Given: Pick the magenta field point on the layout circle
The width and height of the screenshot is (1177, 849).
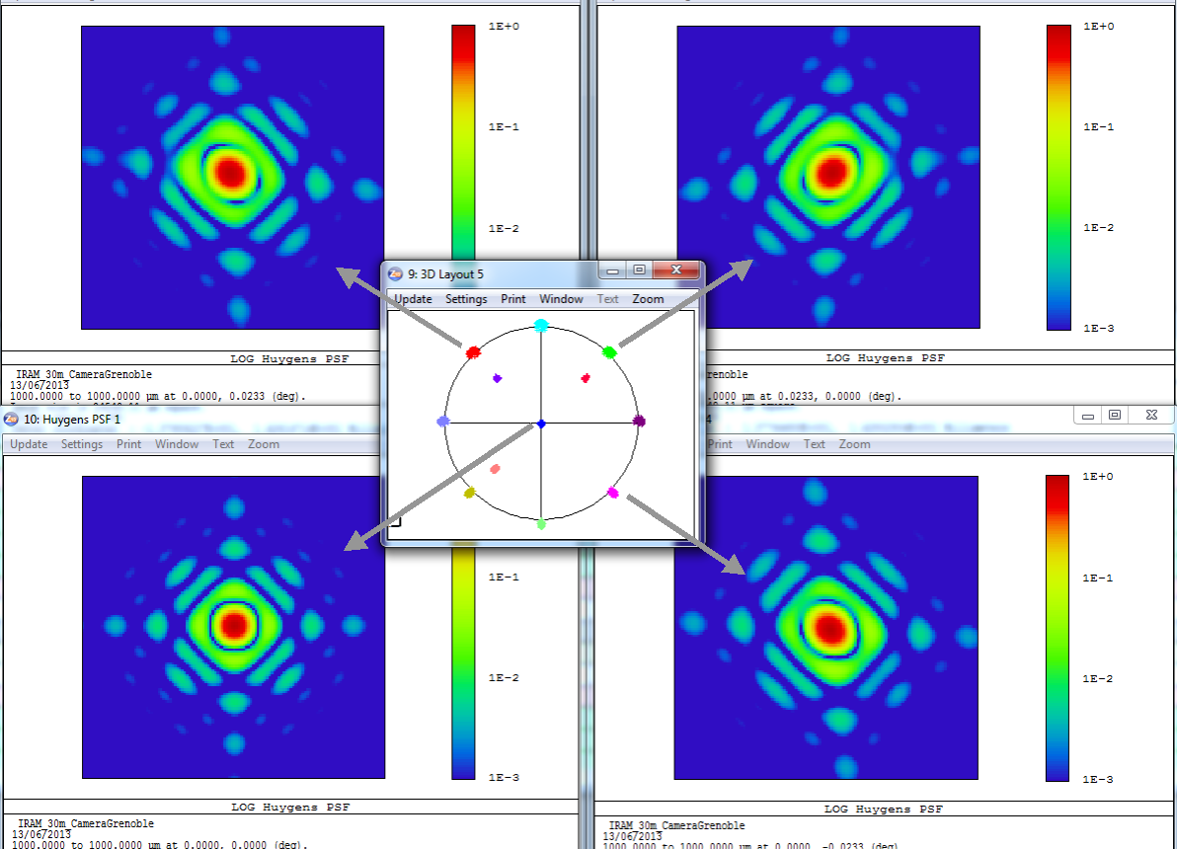Looking at the screenshot, I should [612, 492].
